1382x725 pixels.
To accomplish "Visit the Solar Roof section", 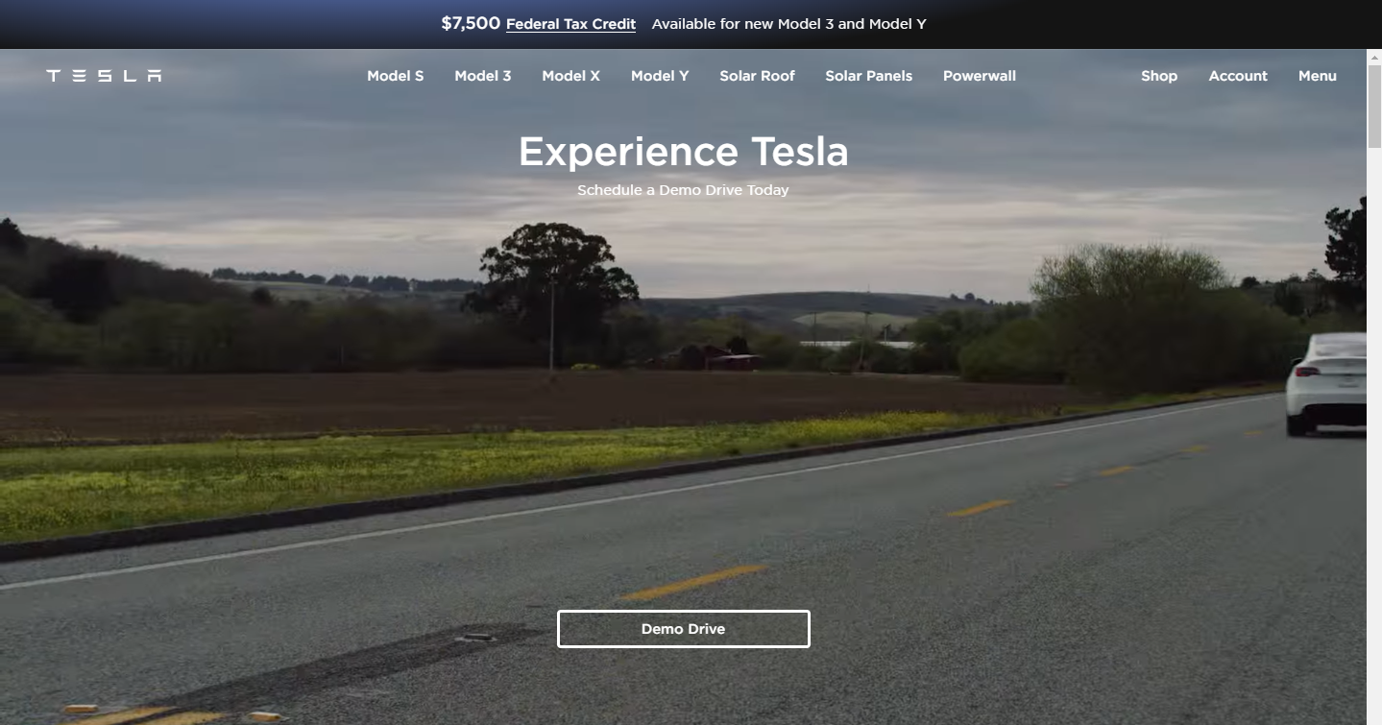I will coord(757,76).
